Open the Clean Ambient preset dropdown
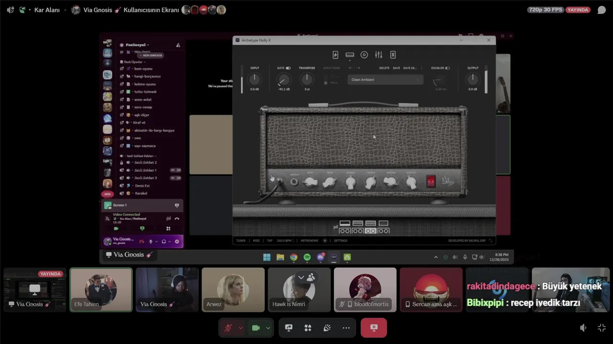 386,80
